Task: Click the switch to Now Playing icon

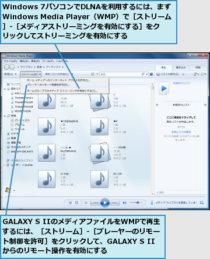Action: (202, 203)
